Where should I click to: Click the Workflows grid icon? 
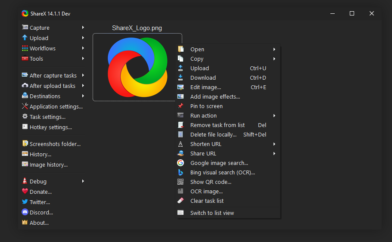pos(25,48)
